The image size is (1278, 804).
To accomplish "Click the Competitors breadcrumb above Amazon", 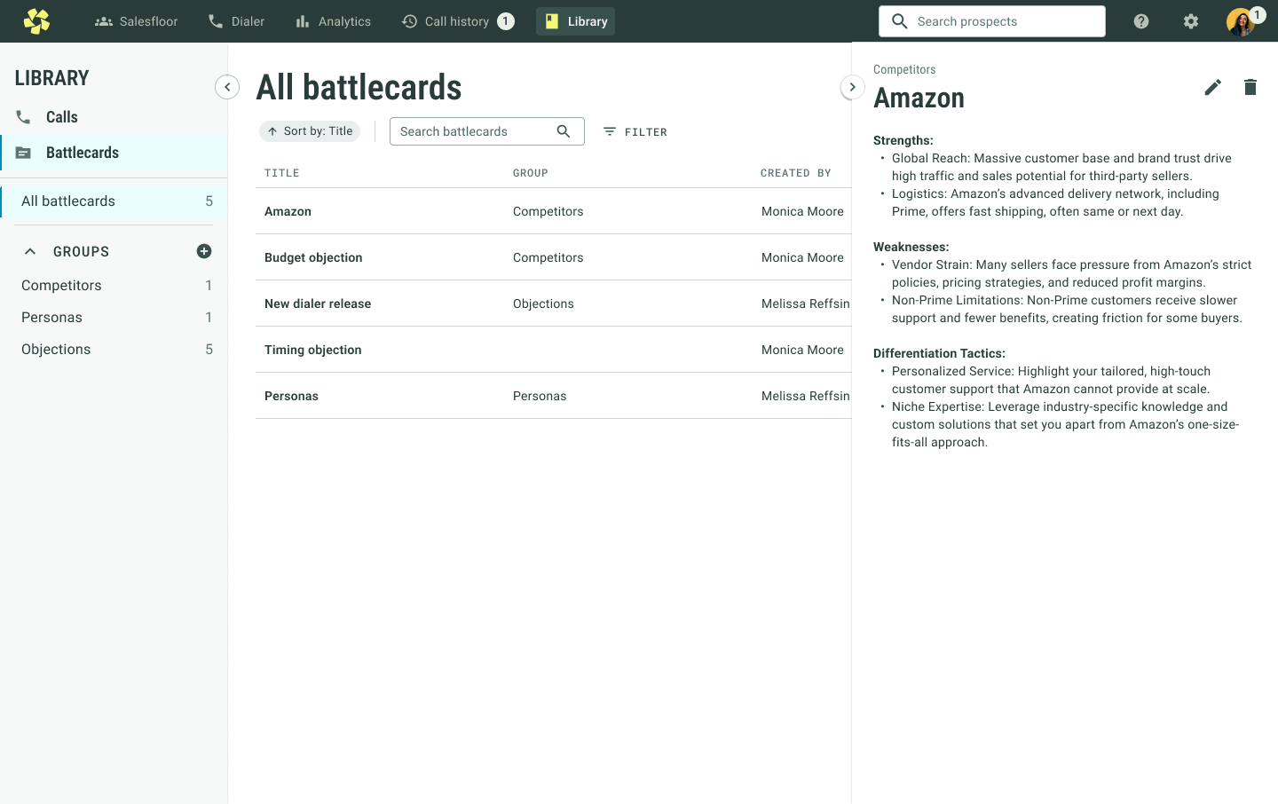I will (904, 69).
